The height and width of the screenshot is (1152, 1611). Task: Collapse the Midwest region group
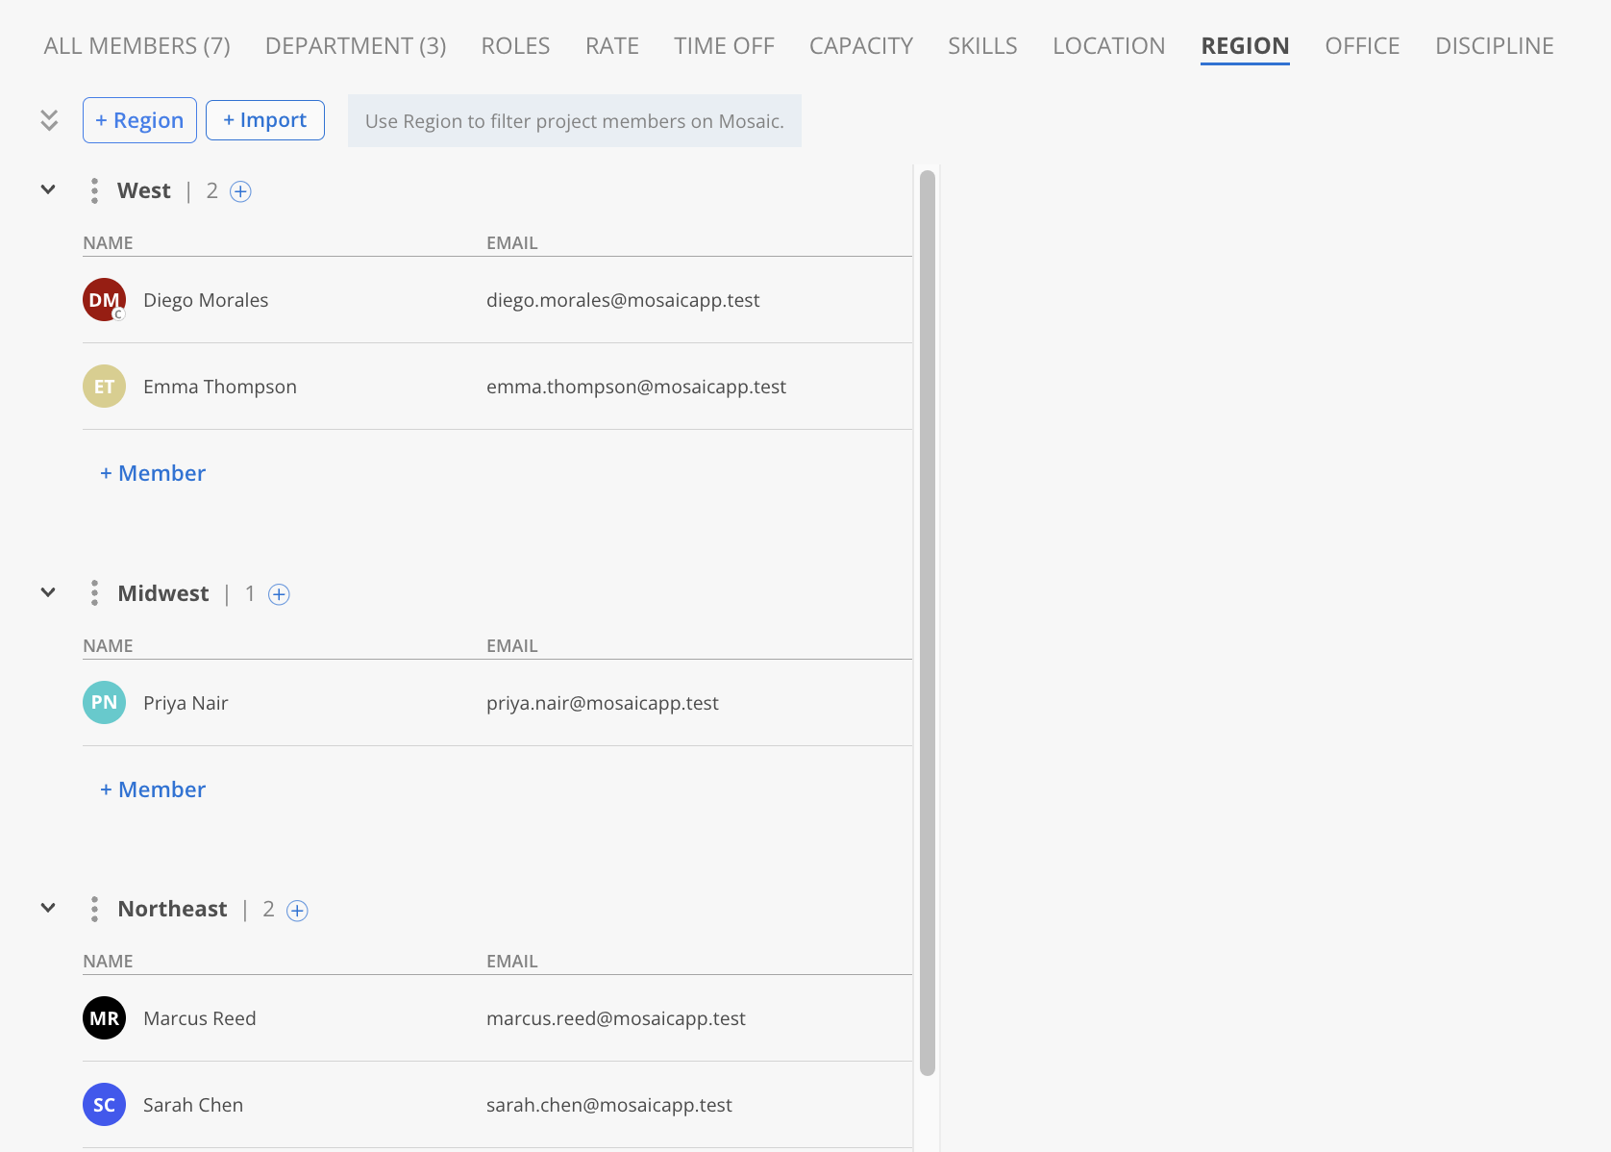48,592
